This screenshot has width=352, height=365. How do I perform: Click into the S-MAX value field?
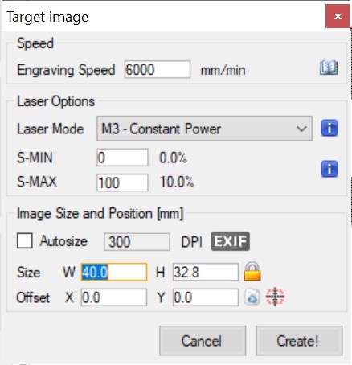click(122, 182)
